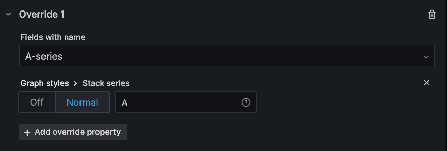Click the digit 1 in the Override title
This screenshot has height=151, width=447.
pos(62,15)
